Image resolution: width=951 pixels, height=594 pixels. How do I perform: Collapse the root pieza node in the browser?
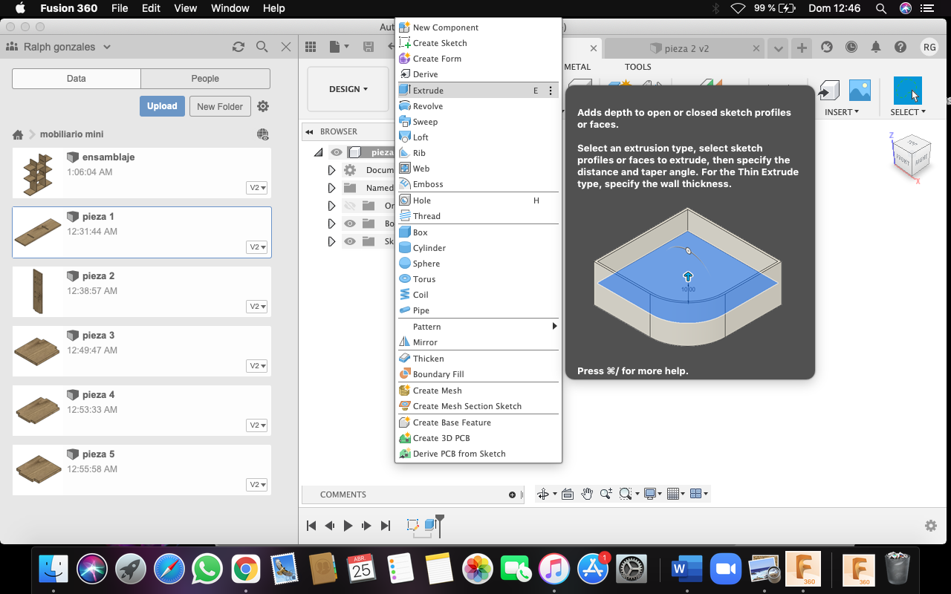pyautogui.click(x=319, y=152)
